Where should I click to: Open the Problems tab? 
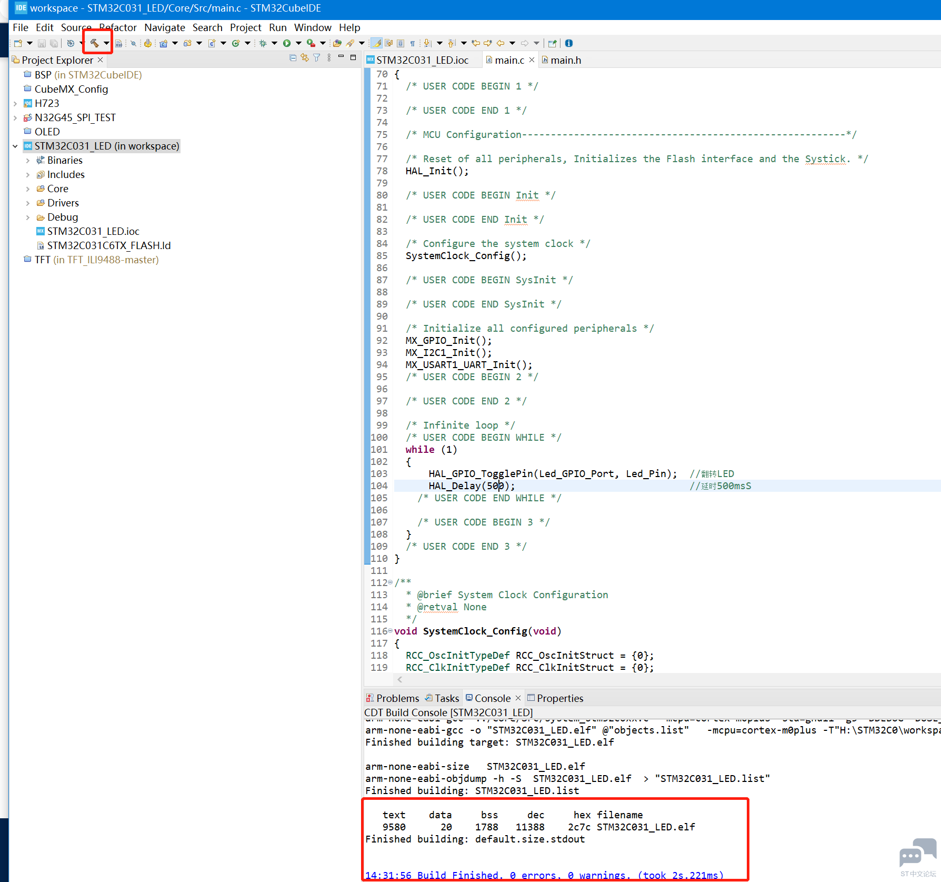[393, 698]
